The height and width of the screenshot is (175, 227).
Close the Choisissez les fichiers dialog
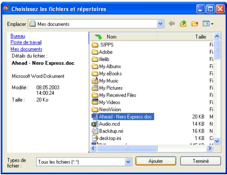(220, 9)
